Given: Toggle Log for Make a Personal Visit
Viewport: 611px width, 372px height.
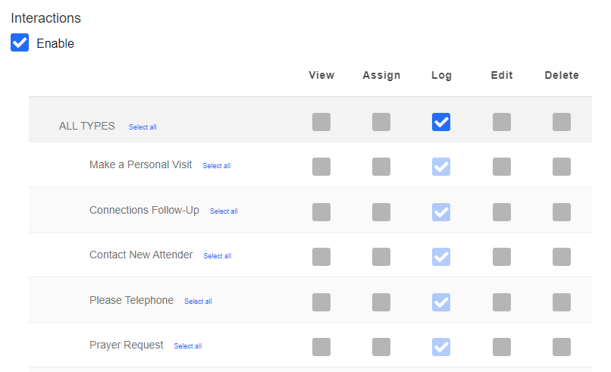Looking at the screenshot, I should [441, 167].
